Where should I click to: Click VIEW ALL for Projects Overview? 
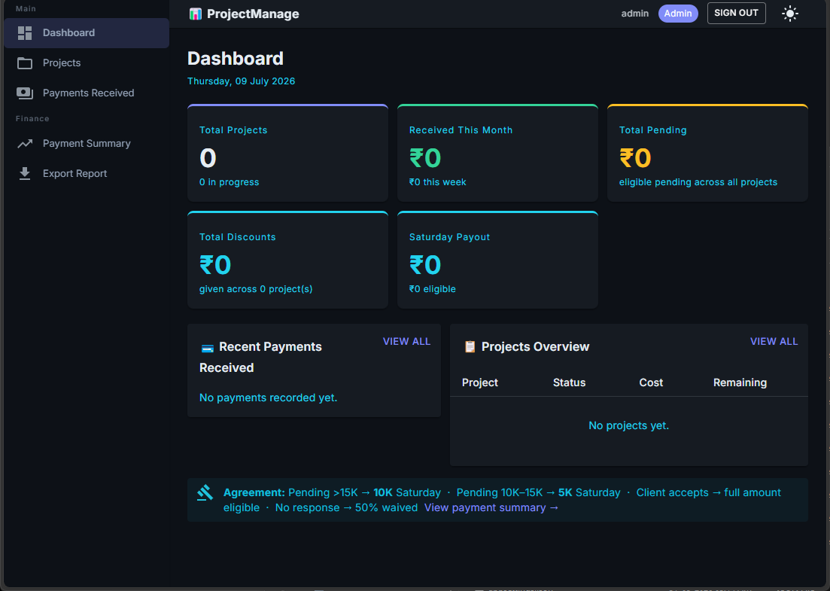(x=774, y=342)
